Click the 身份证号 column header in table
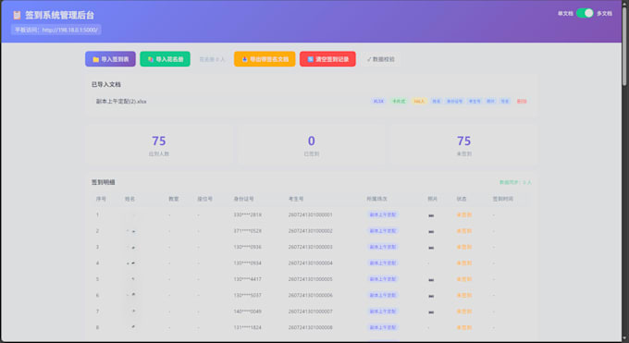629x343 pixels. pyautogui.click(x=243, y=199)
